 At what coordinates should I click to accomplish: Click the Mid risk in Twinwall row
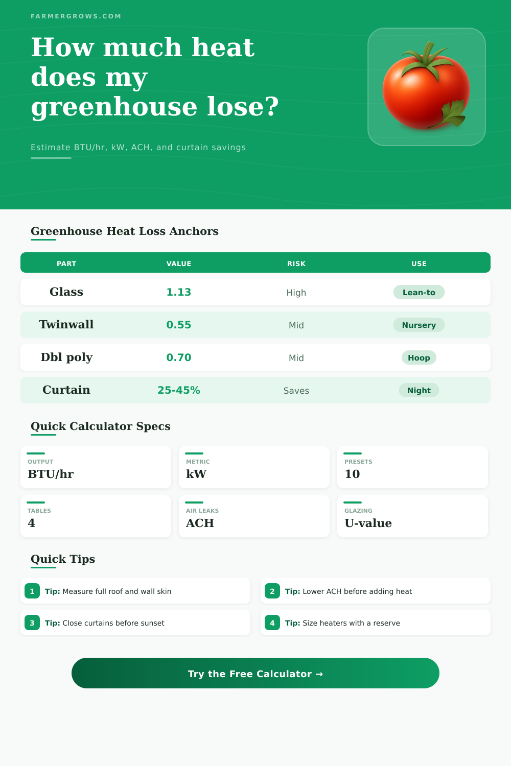(296, 325)
